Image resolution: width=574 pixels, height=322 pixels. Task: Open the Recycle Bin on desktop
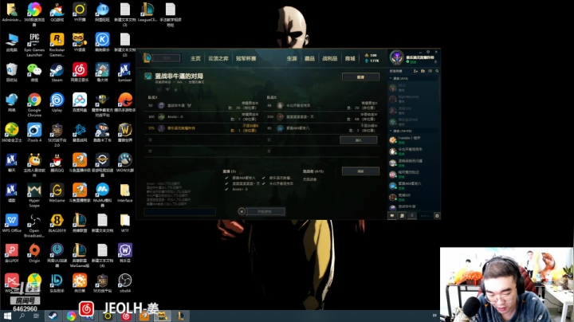[11, 72]
